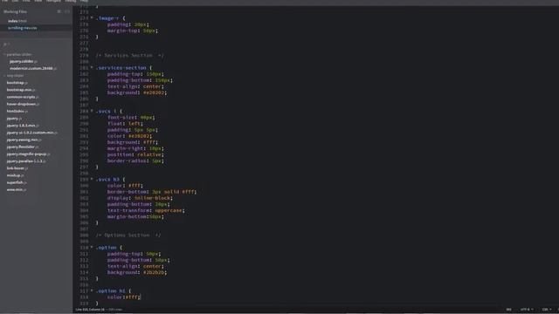Viewport: 559px width, 314px height.
Task: Click the position: relative line
Action: click(x=135, y=154)
